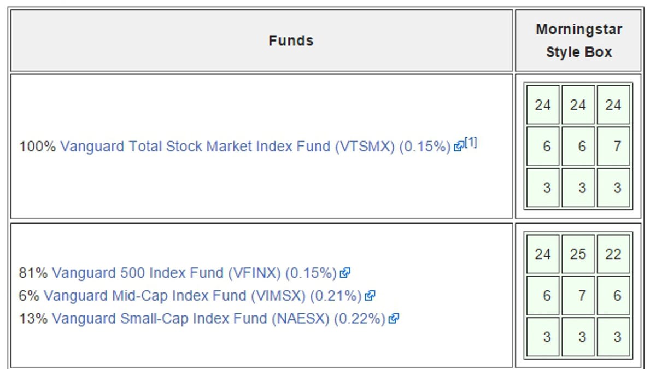
Task: Click the Morningstar Style Box column header
Action: coord(578,41)
